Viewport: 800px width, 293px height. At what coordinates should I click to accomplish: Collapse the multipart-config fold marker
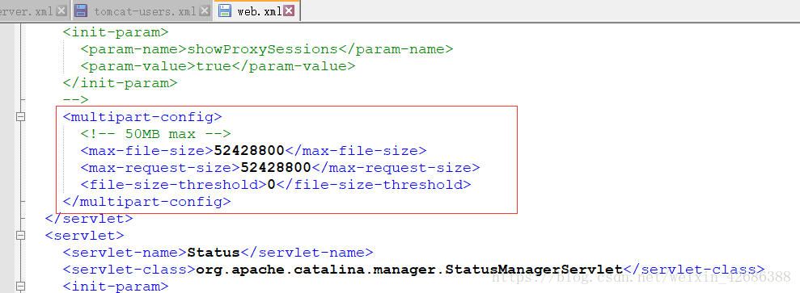pyautogui.click(x=20, y=117)
